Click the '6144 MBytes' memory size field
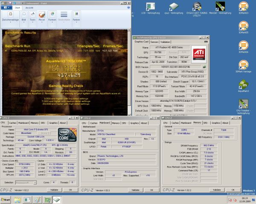Viewport: 256px width, 204px height. (x=184, y=133)
